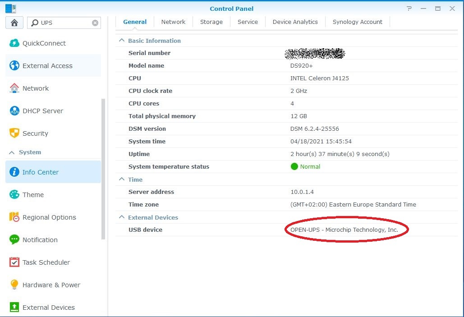This screenshot has height=317, width=464.
Task: Click the Theme palette icon
Action: point(14,195)
